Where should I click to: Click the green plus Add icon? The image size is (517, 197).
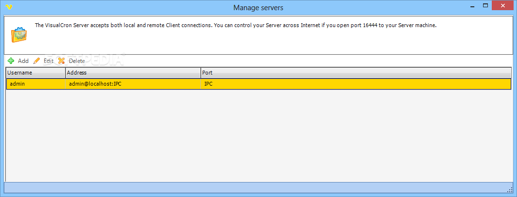tap(11, 61)
